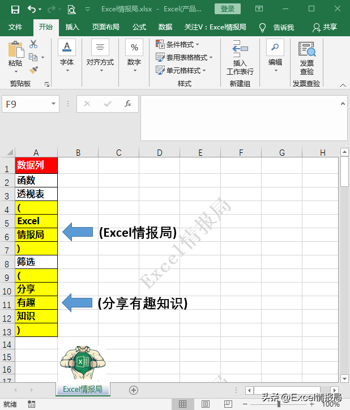Open 单元格样式 cell styles menu

tap(181, 70)
